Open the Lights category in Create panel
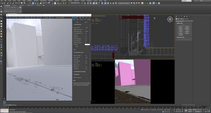The image size is (211, 113). (180, 19)
